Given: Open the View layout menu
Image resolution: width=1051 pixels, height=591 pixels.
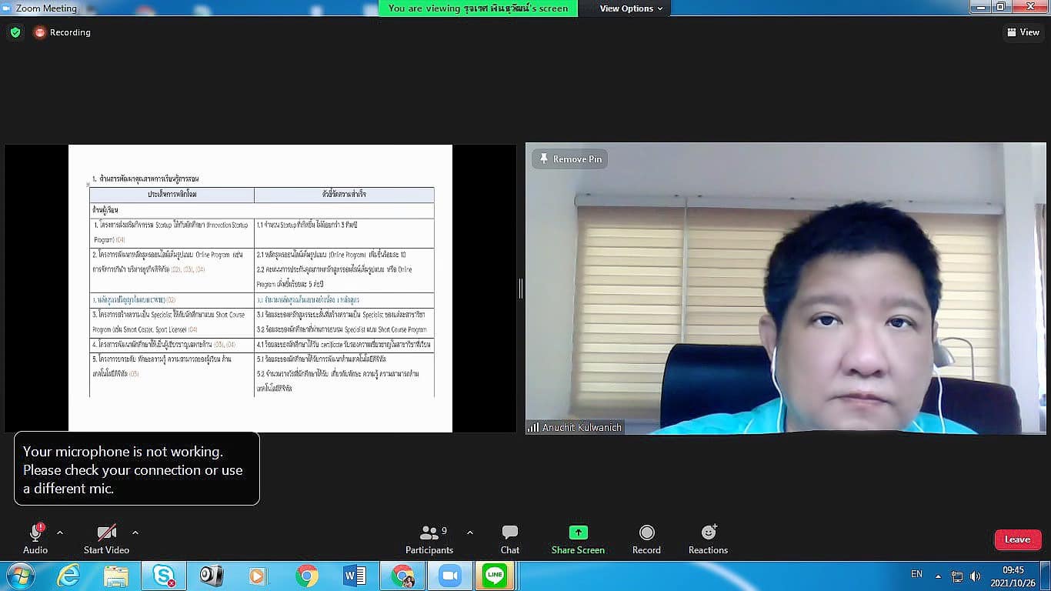Looking at the screenshot, I should [1023, 32].
